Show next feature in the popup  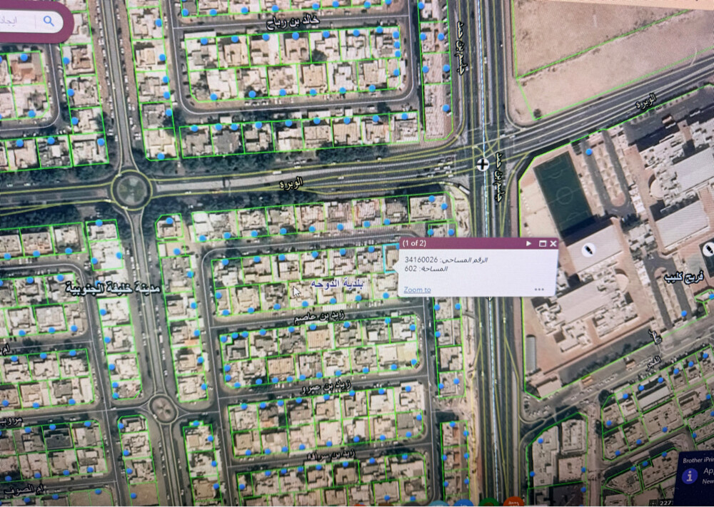(528, 243)
